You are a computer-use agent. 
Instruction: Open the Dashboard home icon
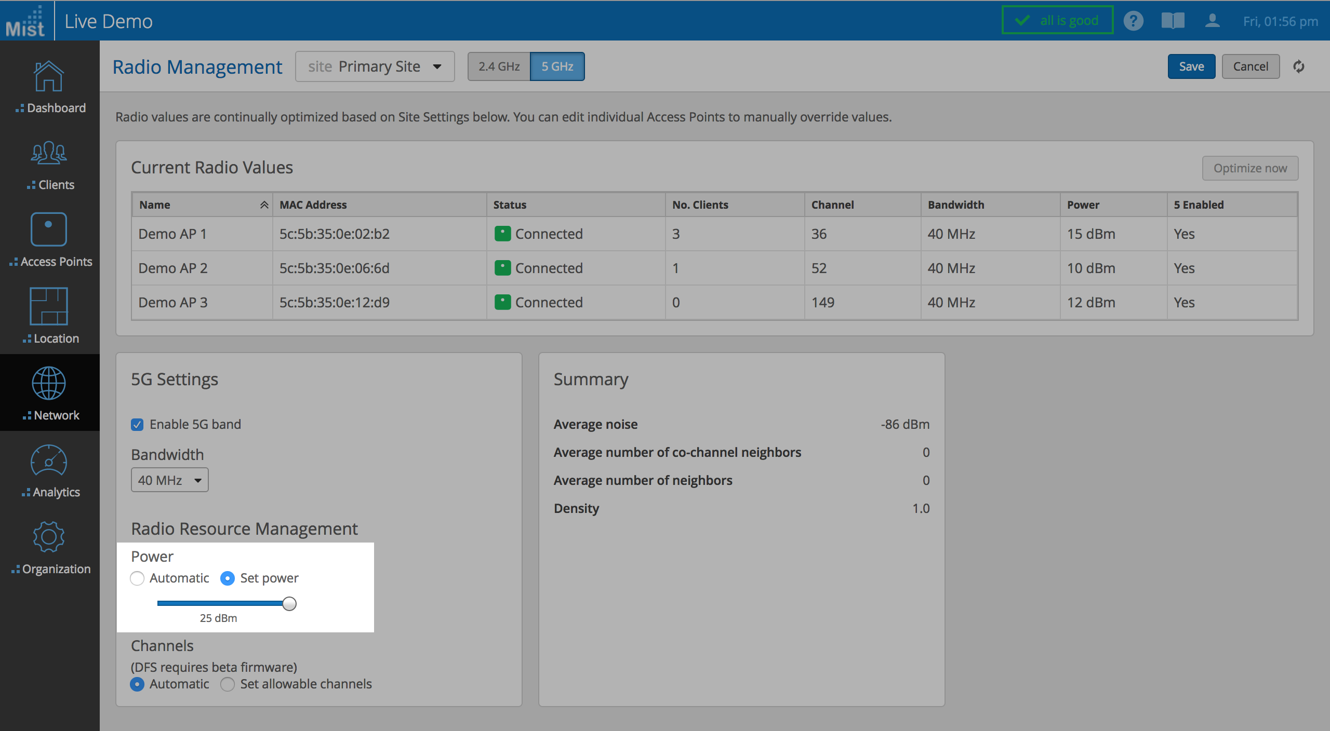49,77
